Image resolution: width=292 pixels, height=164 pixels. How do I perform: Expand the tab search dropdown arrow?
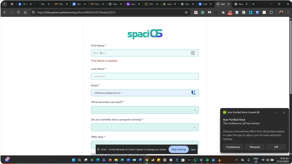(x=5, y=4)
